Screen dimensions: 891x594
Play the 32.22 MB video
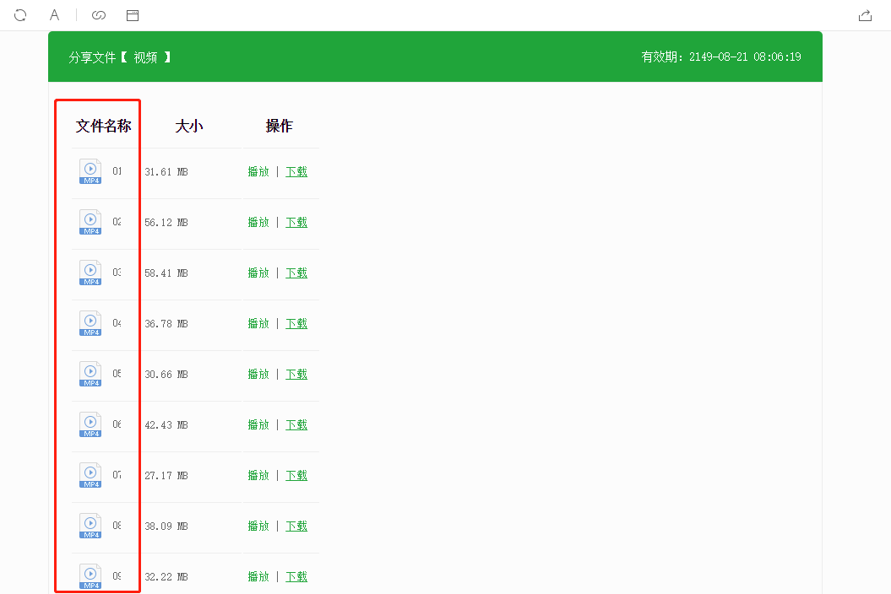258,576
